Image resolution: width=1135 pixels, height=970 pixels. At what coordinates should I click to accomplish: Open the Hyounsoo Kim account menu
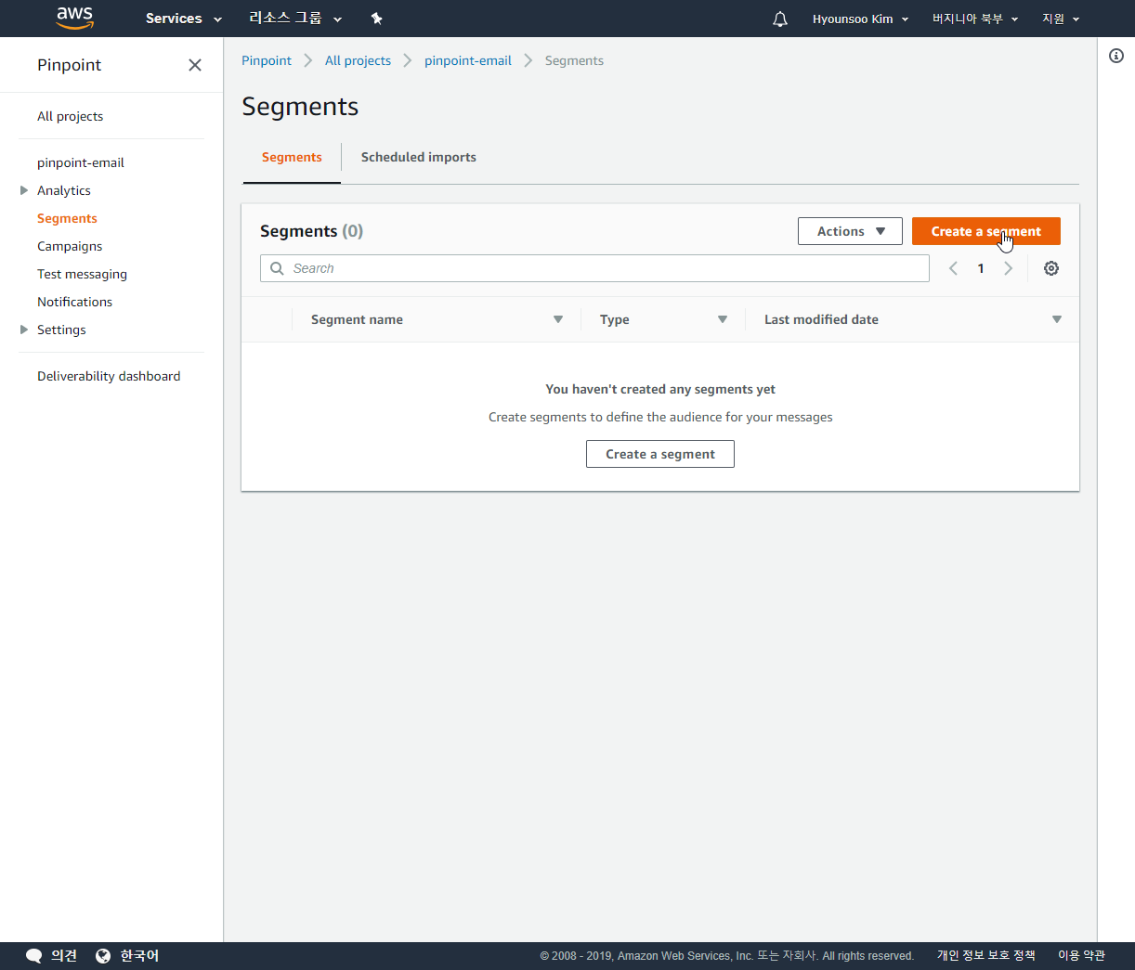(x=860, y=19)
